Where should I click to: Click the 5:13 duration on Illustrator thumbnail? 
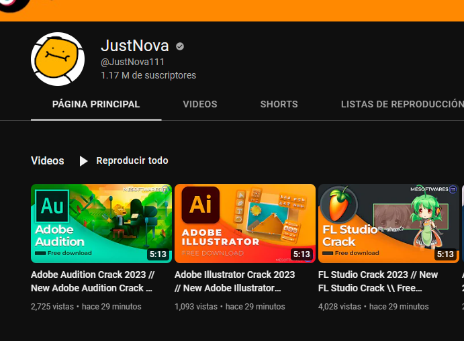click(x=301, y=254)
